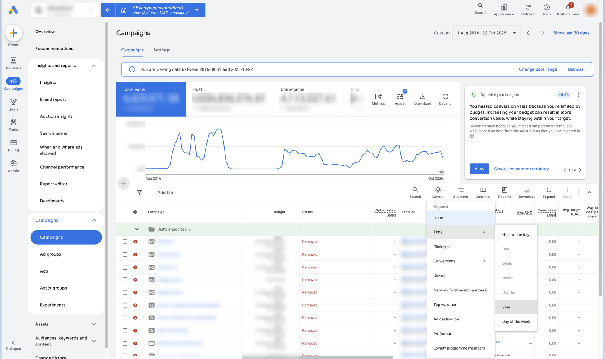Image resolution: width=605 pixels, height=359 pixels.
Task: Expand the Assets sidebar section
Action: [x=94, y=324]
